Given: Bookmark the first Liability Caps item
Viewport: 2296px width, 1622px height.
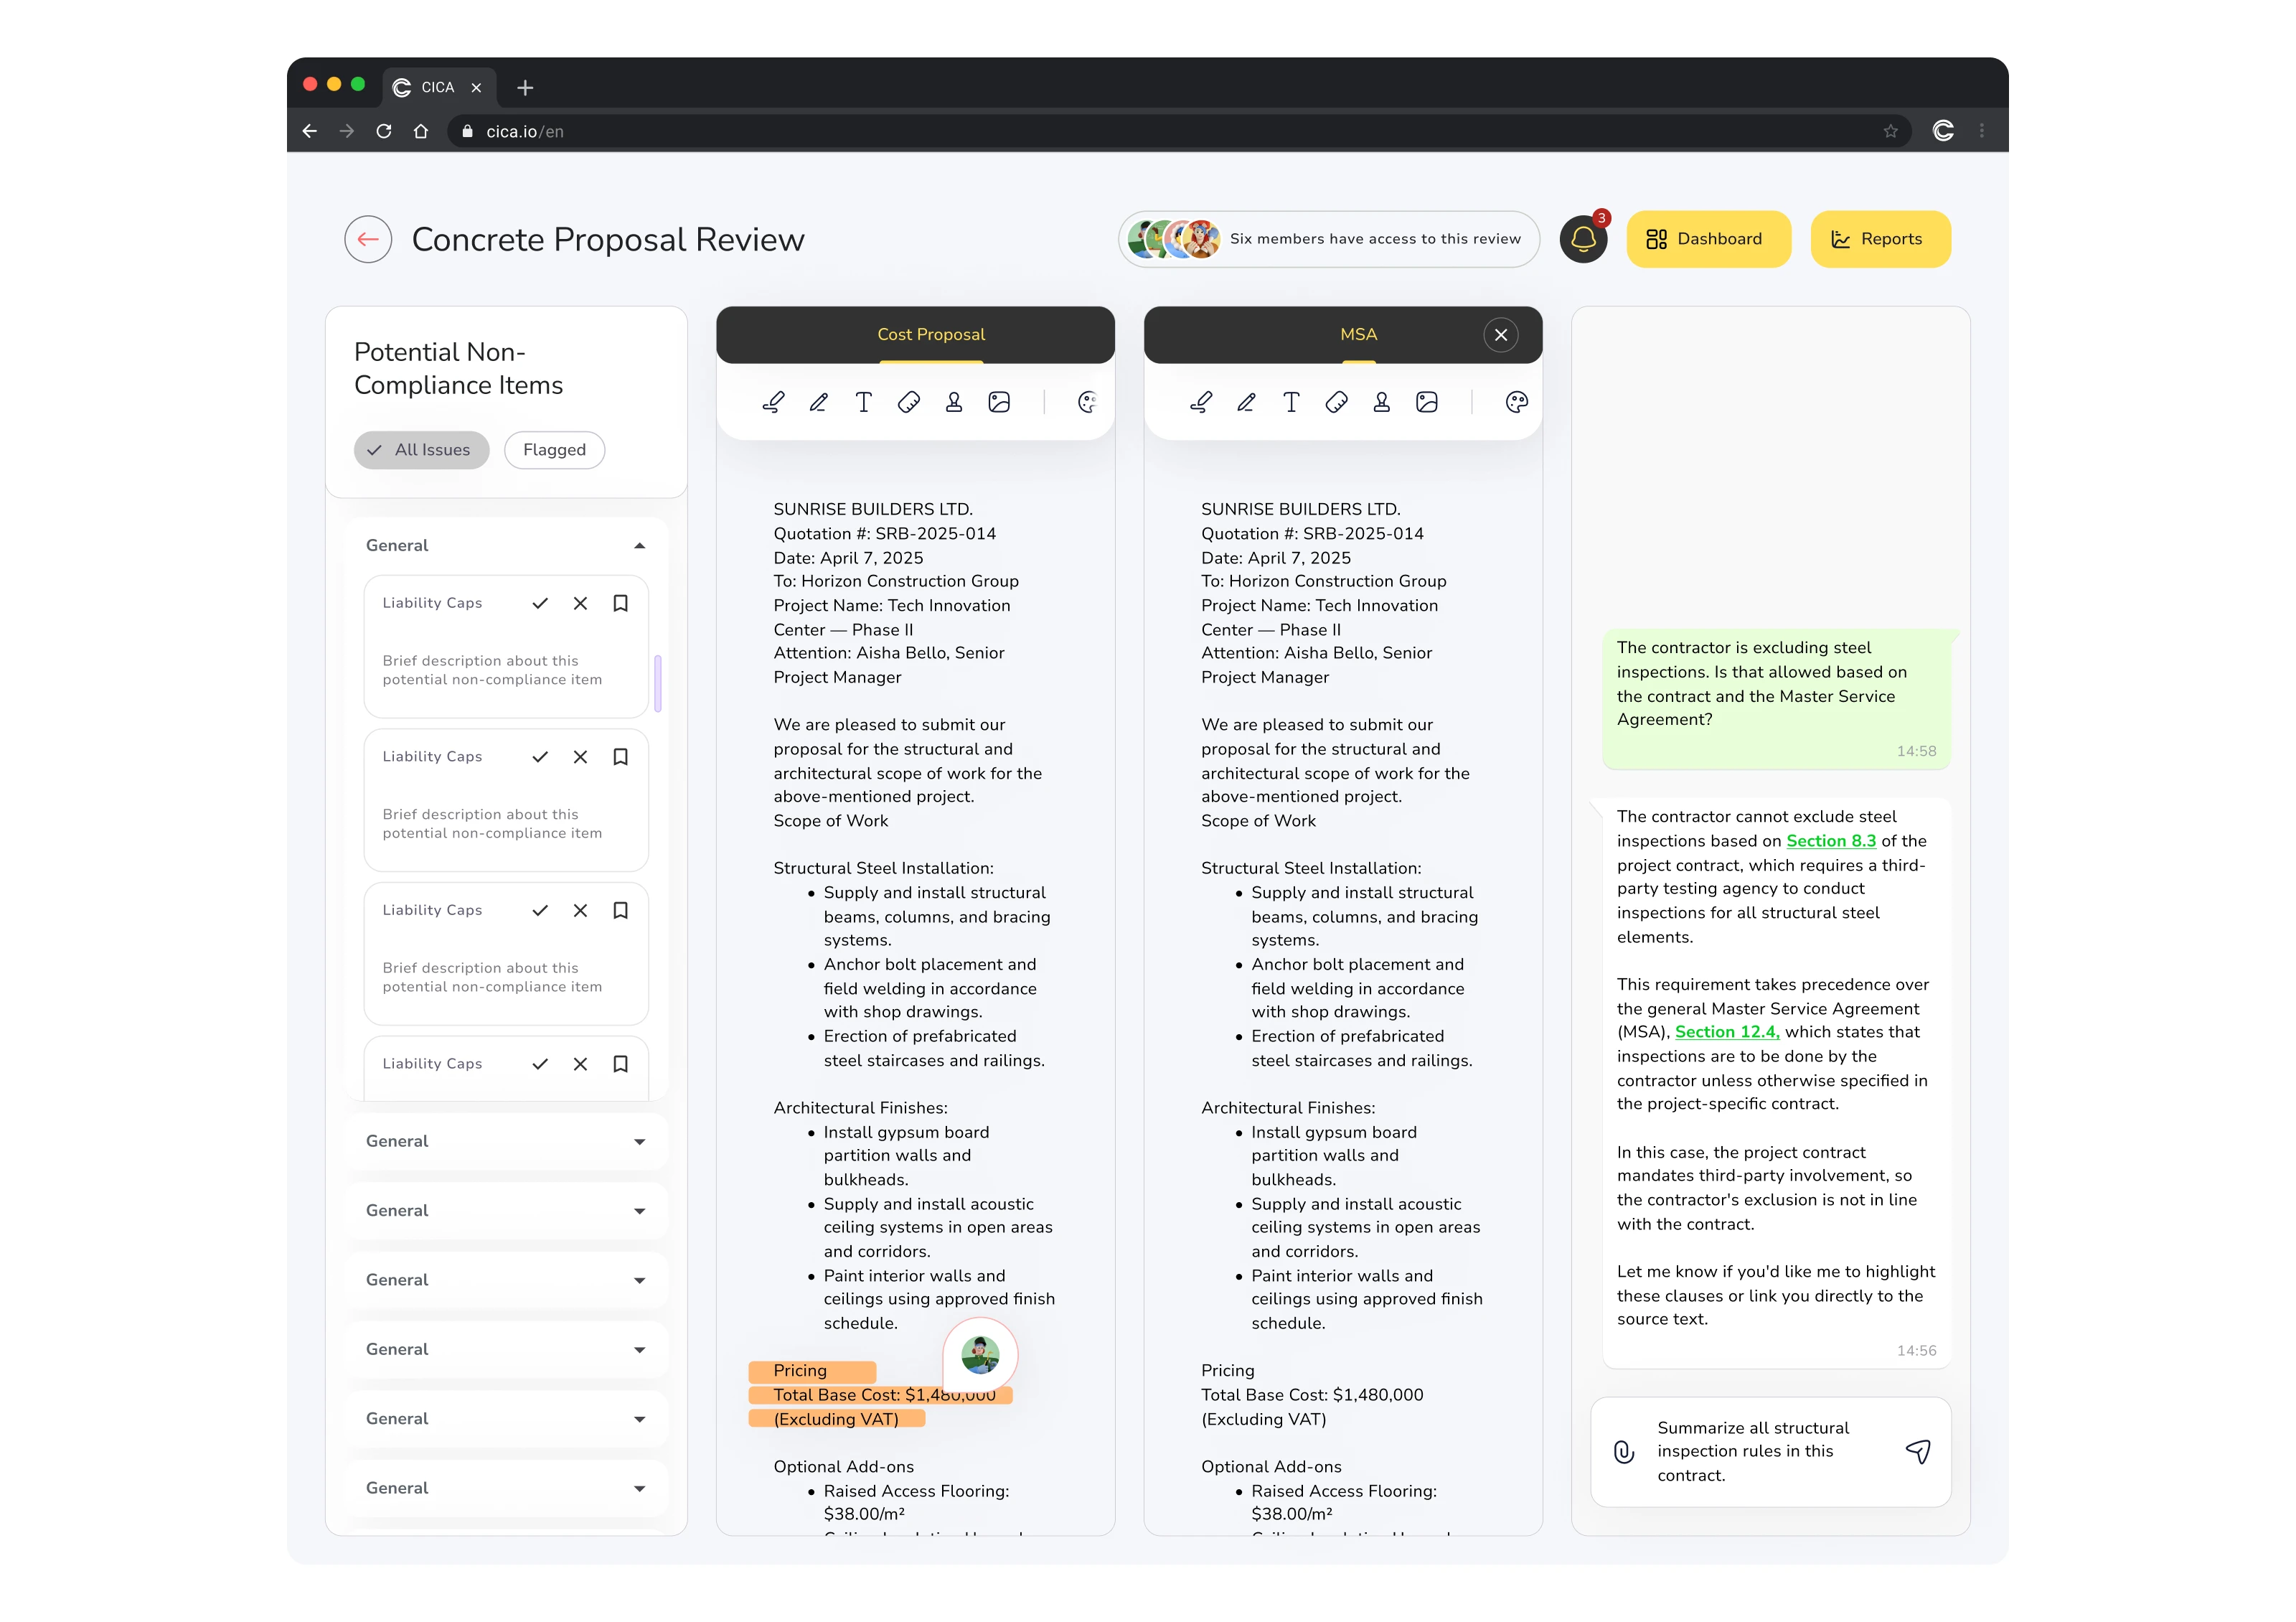Looking at the screenshot, I should click(620, 603).
